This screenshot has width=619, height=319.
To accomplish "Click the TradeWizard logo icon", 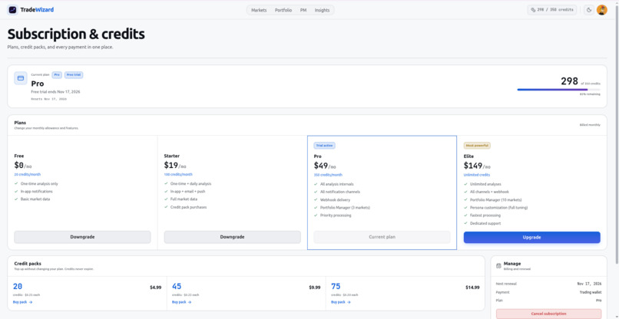I will (x=12, y=10).
